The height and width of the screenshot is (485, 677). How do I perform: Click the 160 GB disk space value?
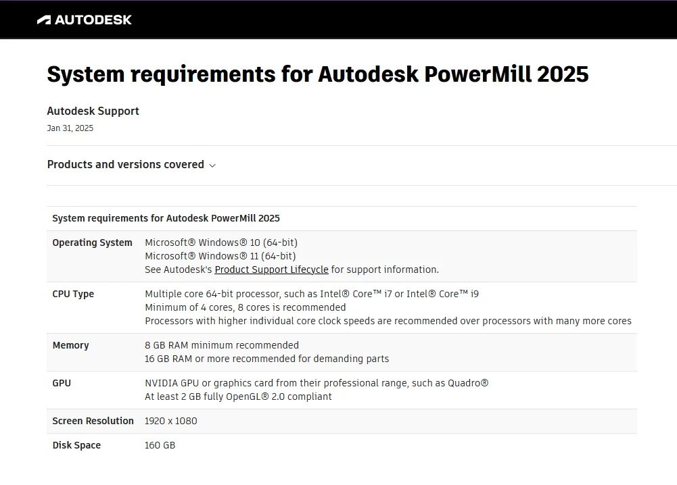tap(160, 445)
